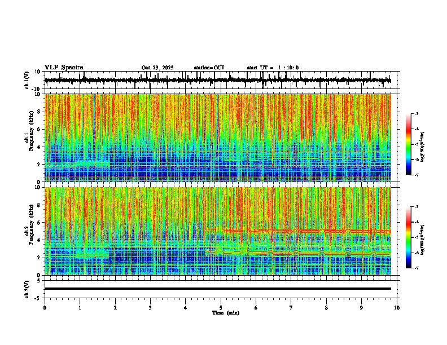Viewport: 447px width, 345px height.
Task: Click the "ch.1(V)" axis label
Action: click(x=27, y=80)
